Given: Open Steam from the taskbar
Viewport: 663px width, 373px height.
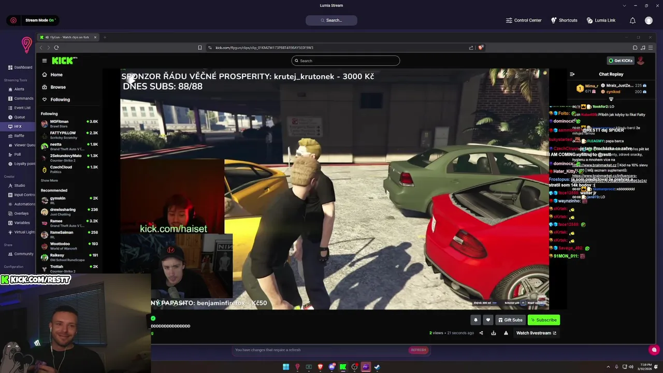Looking at the screenshot, I should click(x=377, y=367).
